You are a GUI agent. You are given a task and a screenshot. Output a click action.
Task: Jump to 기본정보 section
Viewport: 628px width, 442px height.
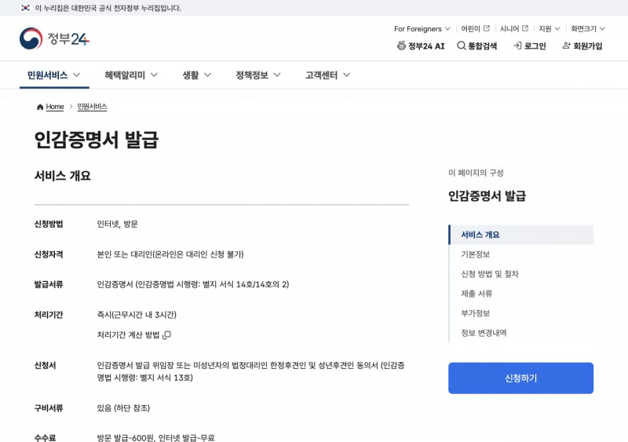coord(476,254)
